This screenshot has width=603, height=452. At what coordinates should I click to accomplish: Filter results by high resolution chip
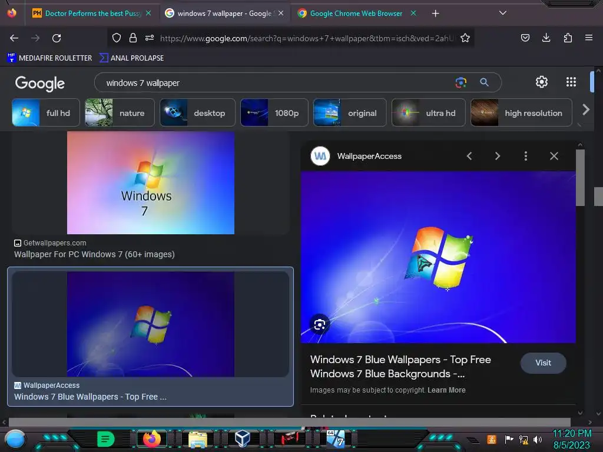point(521,112)
